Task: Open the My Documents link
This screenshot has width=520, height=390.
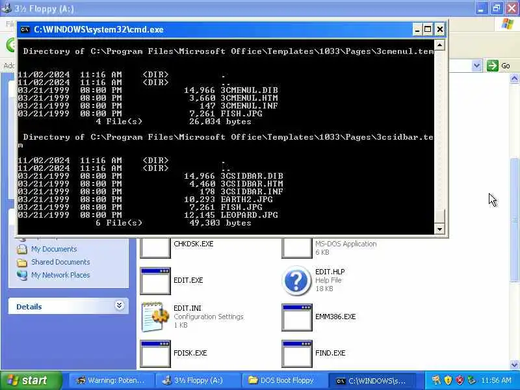Action: pos(54,249)
